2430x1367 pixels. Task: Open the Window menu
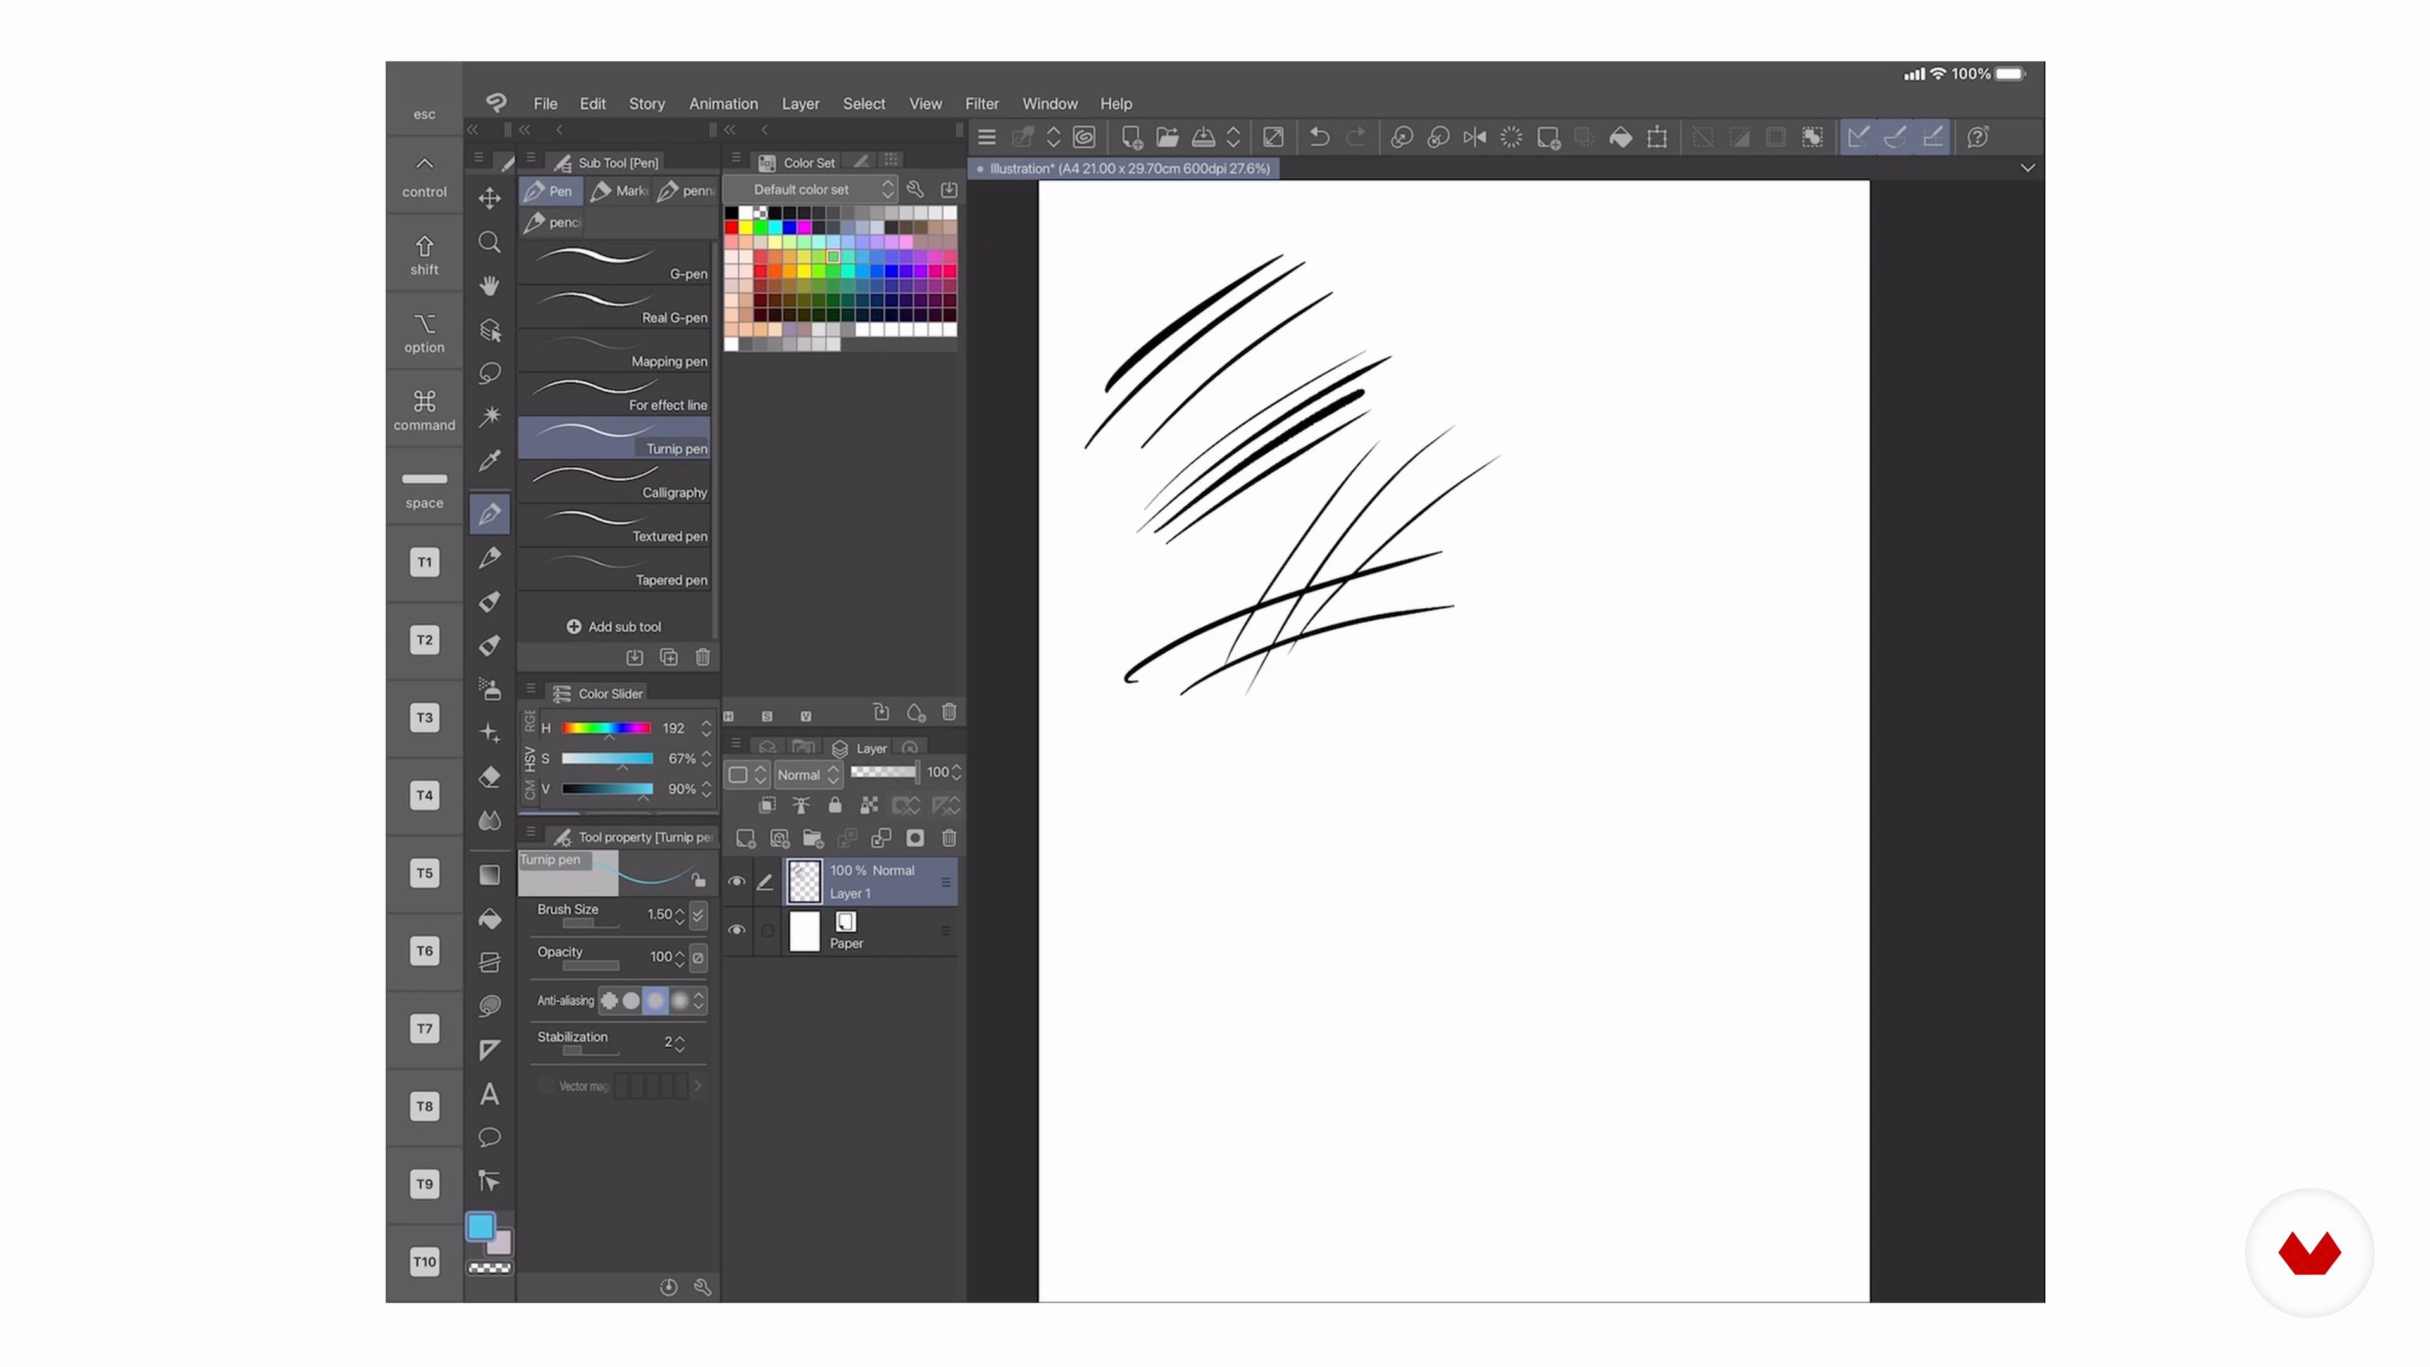pyautogui.click(x=1050, y=104)
